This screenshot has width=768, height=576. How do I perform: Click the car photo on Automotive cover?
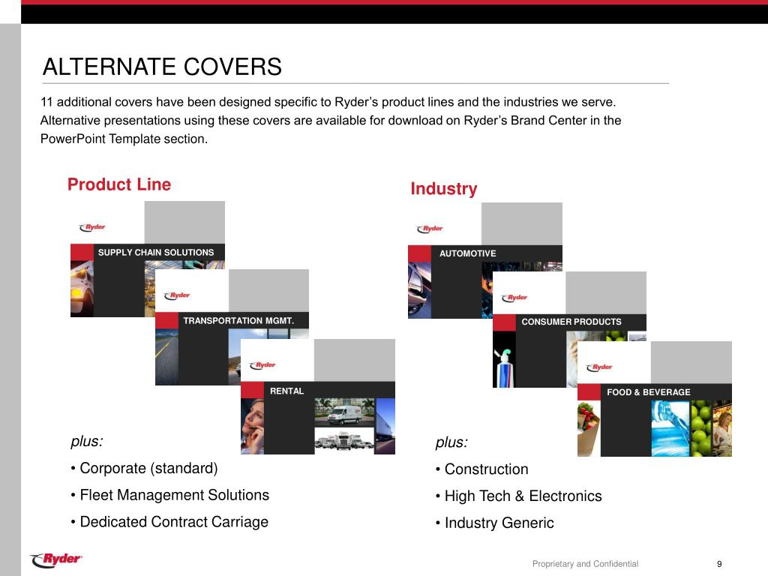tap(420, 290)
